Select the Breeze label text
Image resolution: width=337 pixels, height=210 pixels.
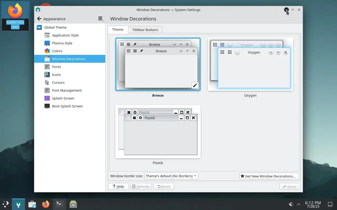point(158,95)
